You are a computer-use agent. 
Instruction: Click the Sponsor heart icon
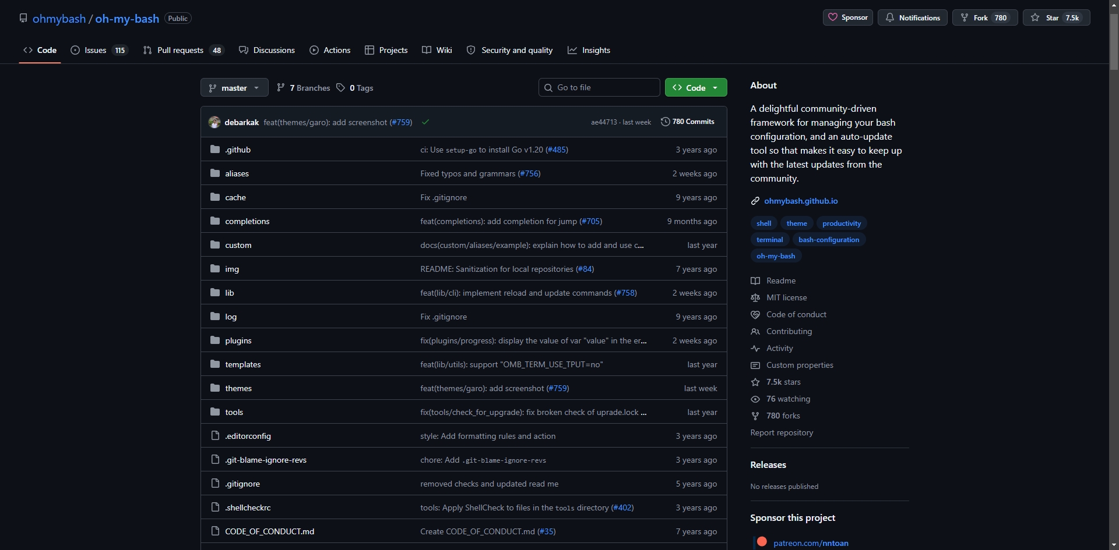click(833, 17)
